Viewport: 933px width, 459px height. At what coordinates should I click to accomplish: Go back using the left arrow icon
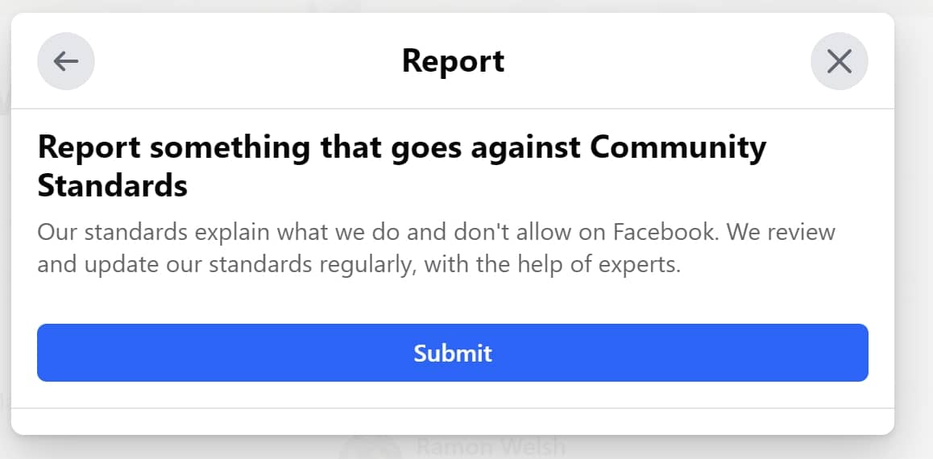coord(66,61)
